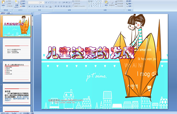The width and height of the screenshot is (177, 114).
Task: Click the Reset (重设) slide command
Action: pos(23,4)
